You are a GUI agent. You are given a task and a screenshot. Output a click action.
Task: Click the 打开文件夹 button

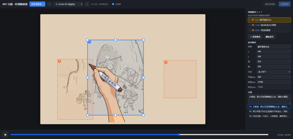[37, 4]
